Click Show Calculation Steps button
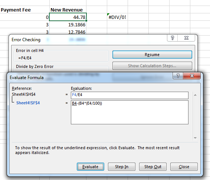Image resolution: width=210 pixels, height=180 pixels. (x=152, y=66)
